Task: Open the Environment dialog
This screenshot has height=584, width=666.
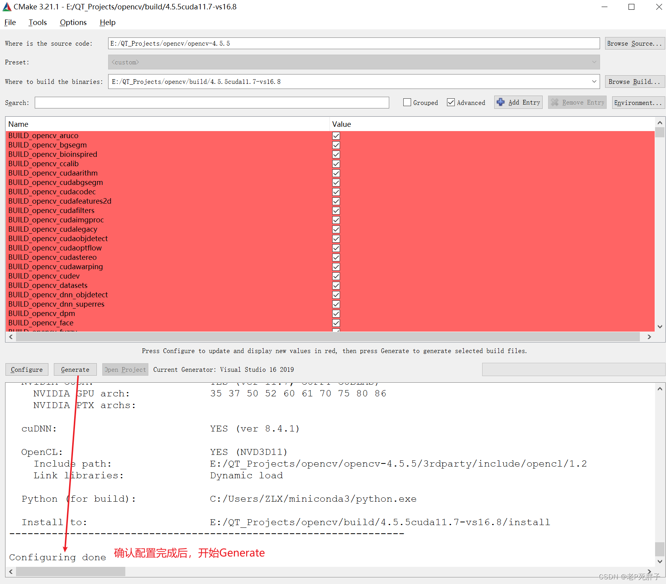Action: [x=638, y=102]
